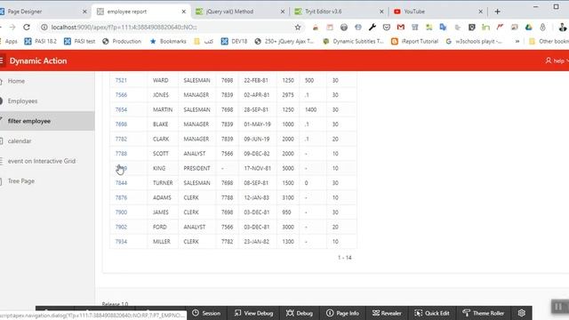The height and width of the screenshot is (320, 569).
Task: Click Debug in developer toolbar
Action: [x=299, y=313]
